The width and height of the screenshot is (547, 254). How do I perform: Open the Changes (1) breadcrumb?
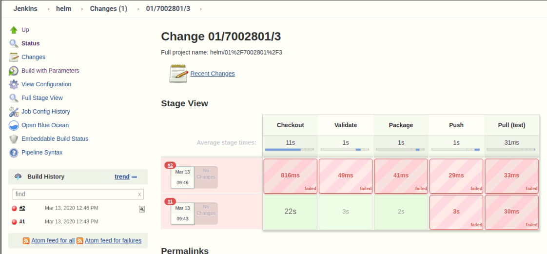pyautogui.click(x=109, y=9)
